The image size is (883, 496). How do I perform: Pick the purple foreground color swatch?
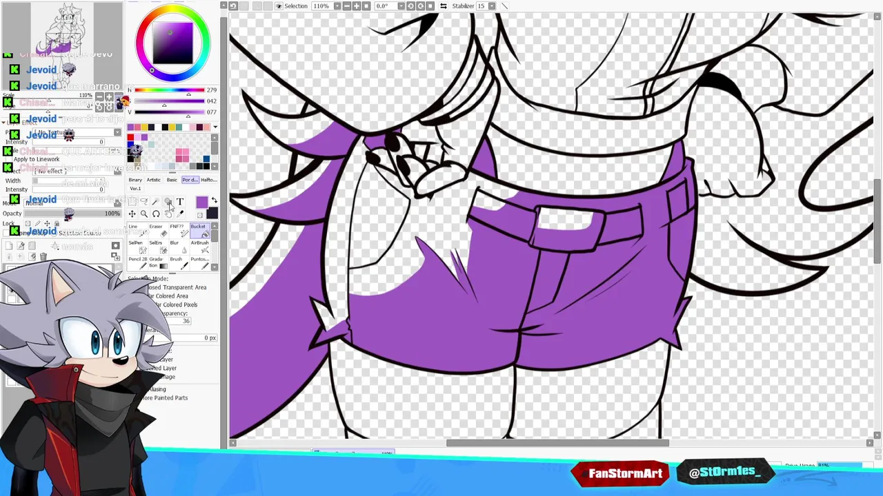pos(202,202)
